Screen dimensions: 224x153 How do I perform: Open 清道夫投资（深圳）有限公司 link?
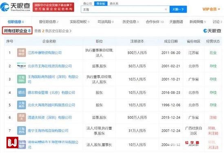point(49,118)
